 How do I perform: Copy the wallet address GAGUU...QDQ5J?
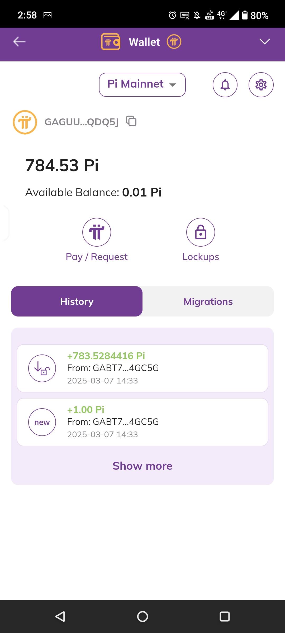(x=131, y=121)
